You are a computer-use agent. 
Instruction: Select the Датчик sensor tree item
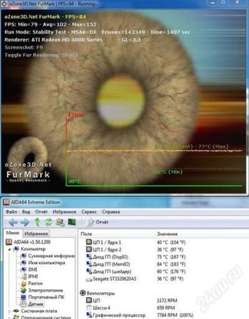coord(35,304)
